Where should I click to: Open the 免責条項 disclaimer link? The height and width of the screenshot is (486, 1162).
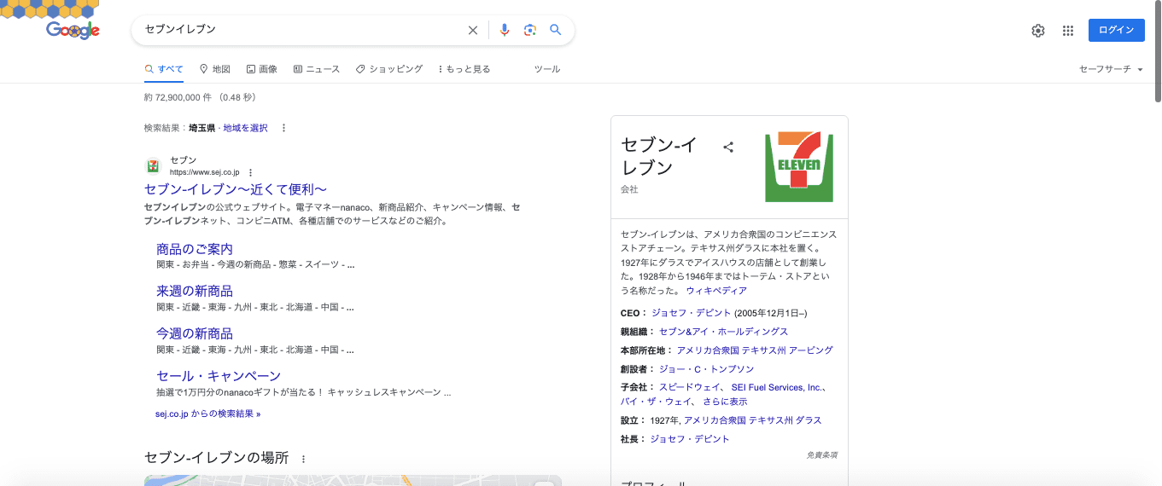pyautogui.click(x=821, y=455)
